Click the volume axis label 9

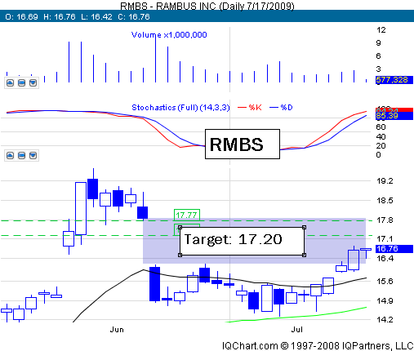(x=379, y=43)
